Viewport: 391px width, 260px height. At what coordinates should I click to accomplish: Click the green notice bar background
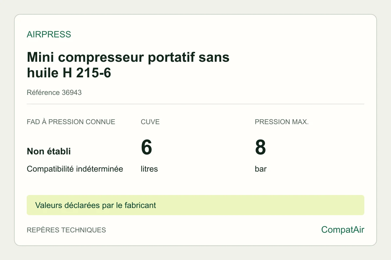261,205
